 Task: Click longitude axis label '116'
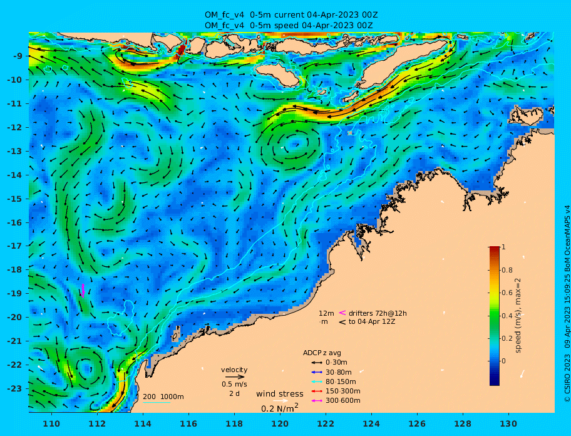coord(189,423)
